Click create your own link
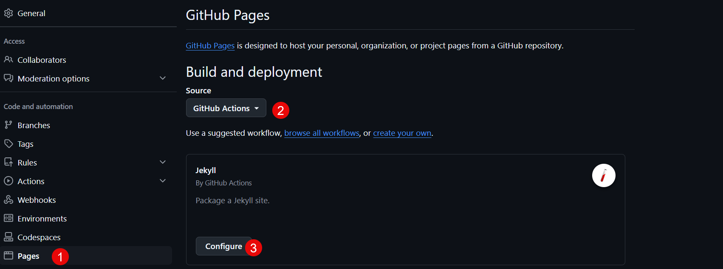This screenshot has height=269, width=723. pyautogui.click(x=402, y=133)
